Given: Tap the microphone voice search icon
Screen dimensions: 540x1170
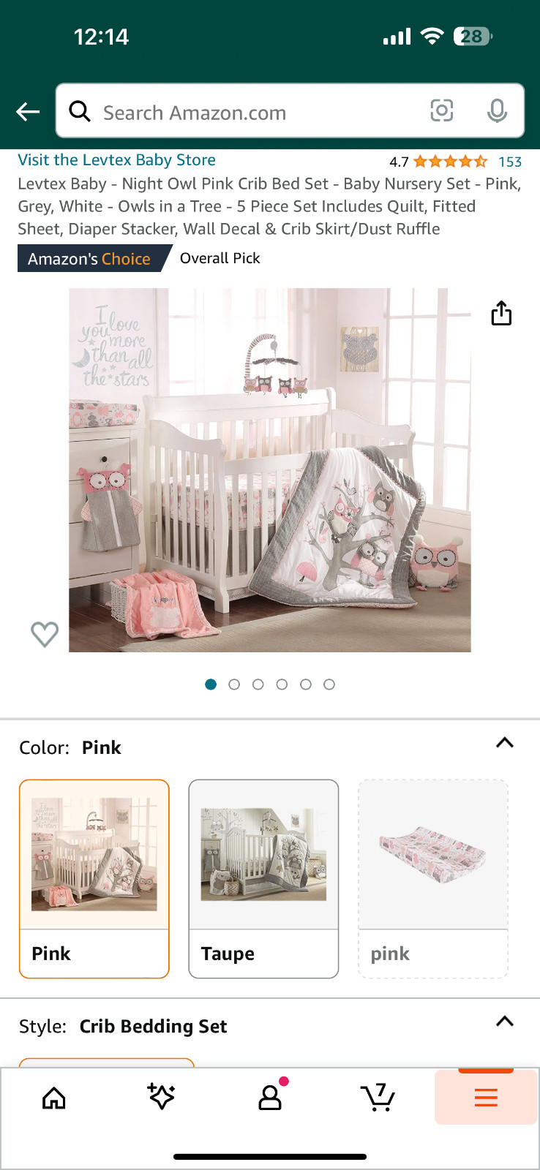Looking at the screenshot, I should click(x=497, y=111).
